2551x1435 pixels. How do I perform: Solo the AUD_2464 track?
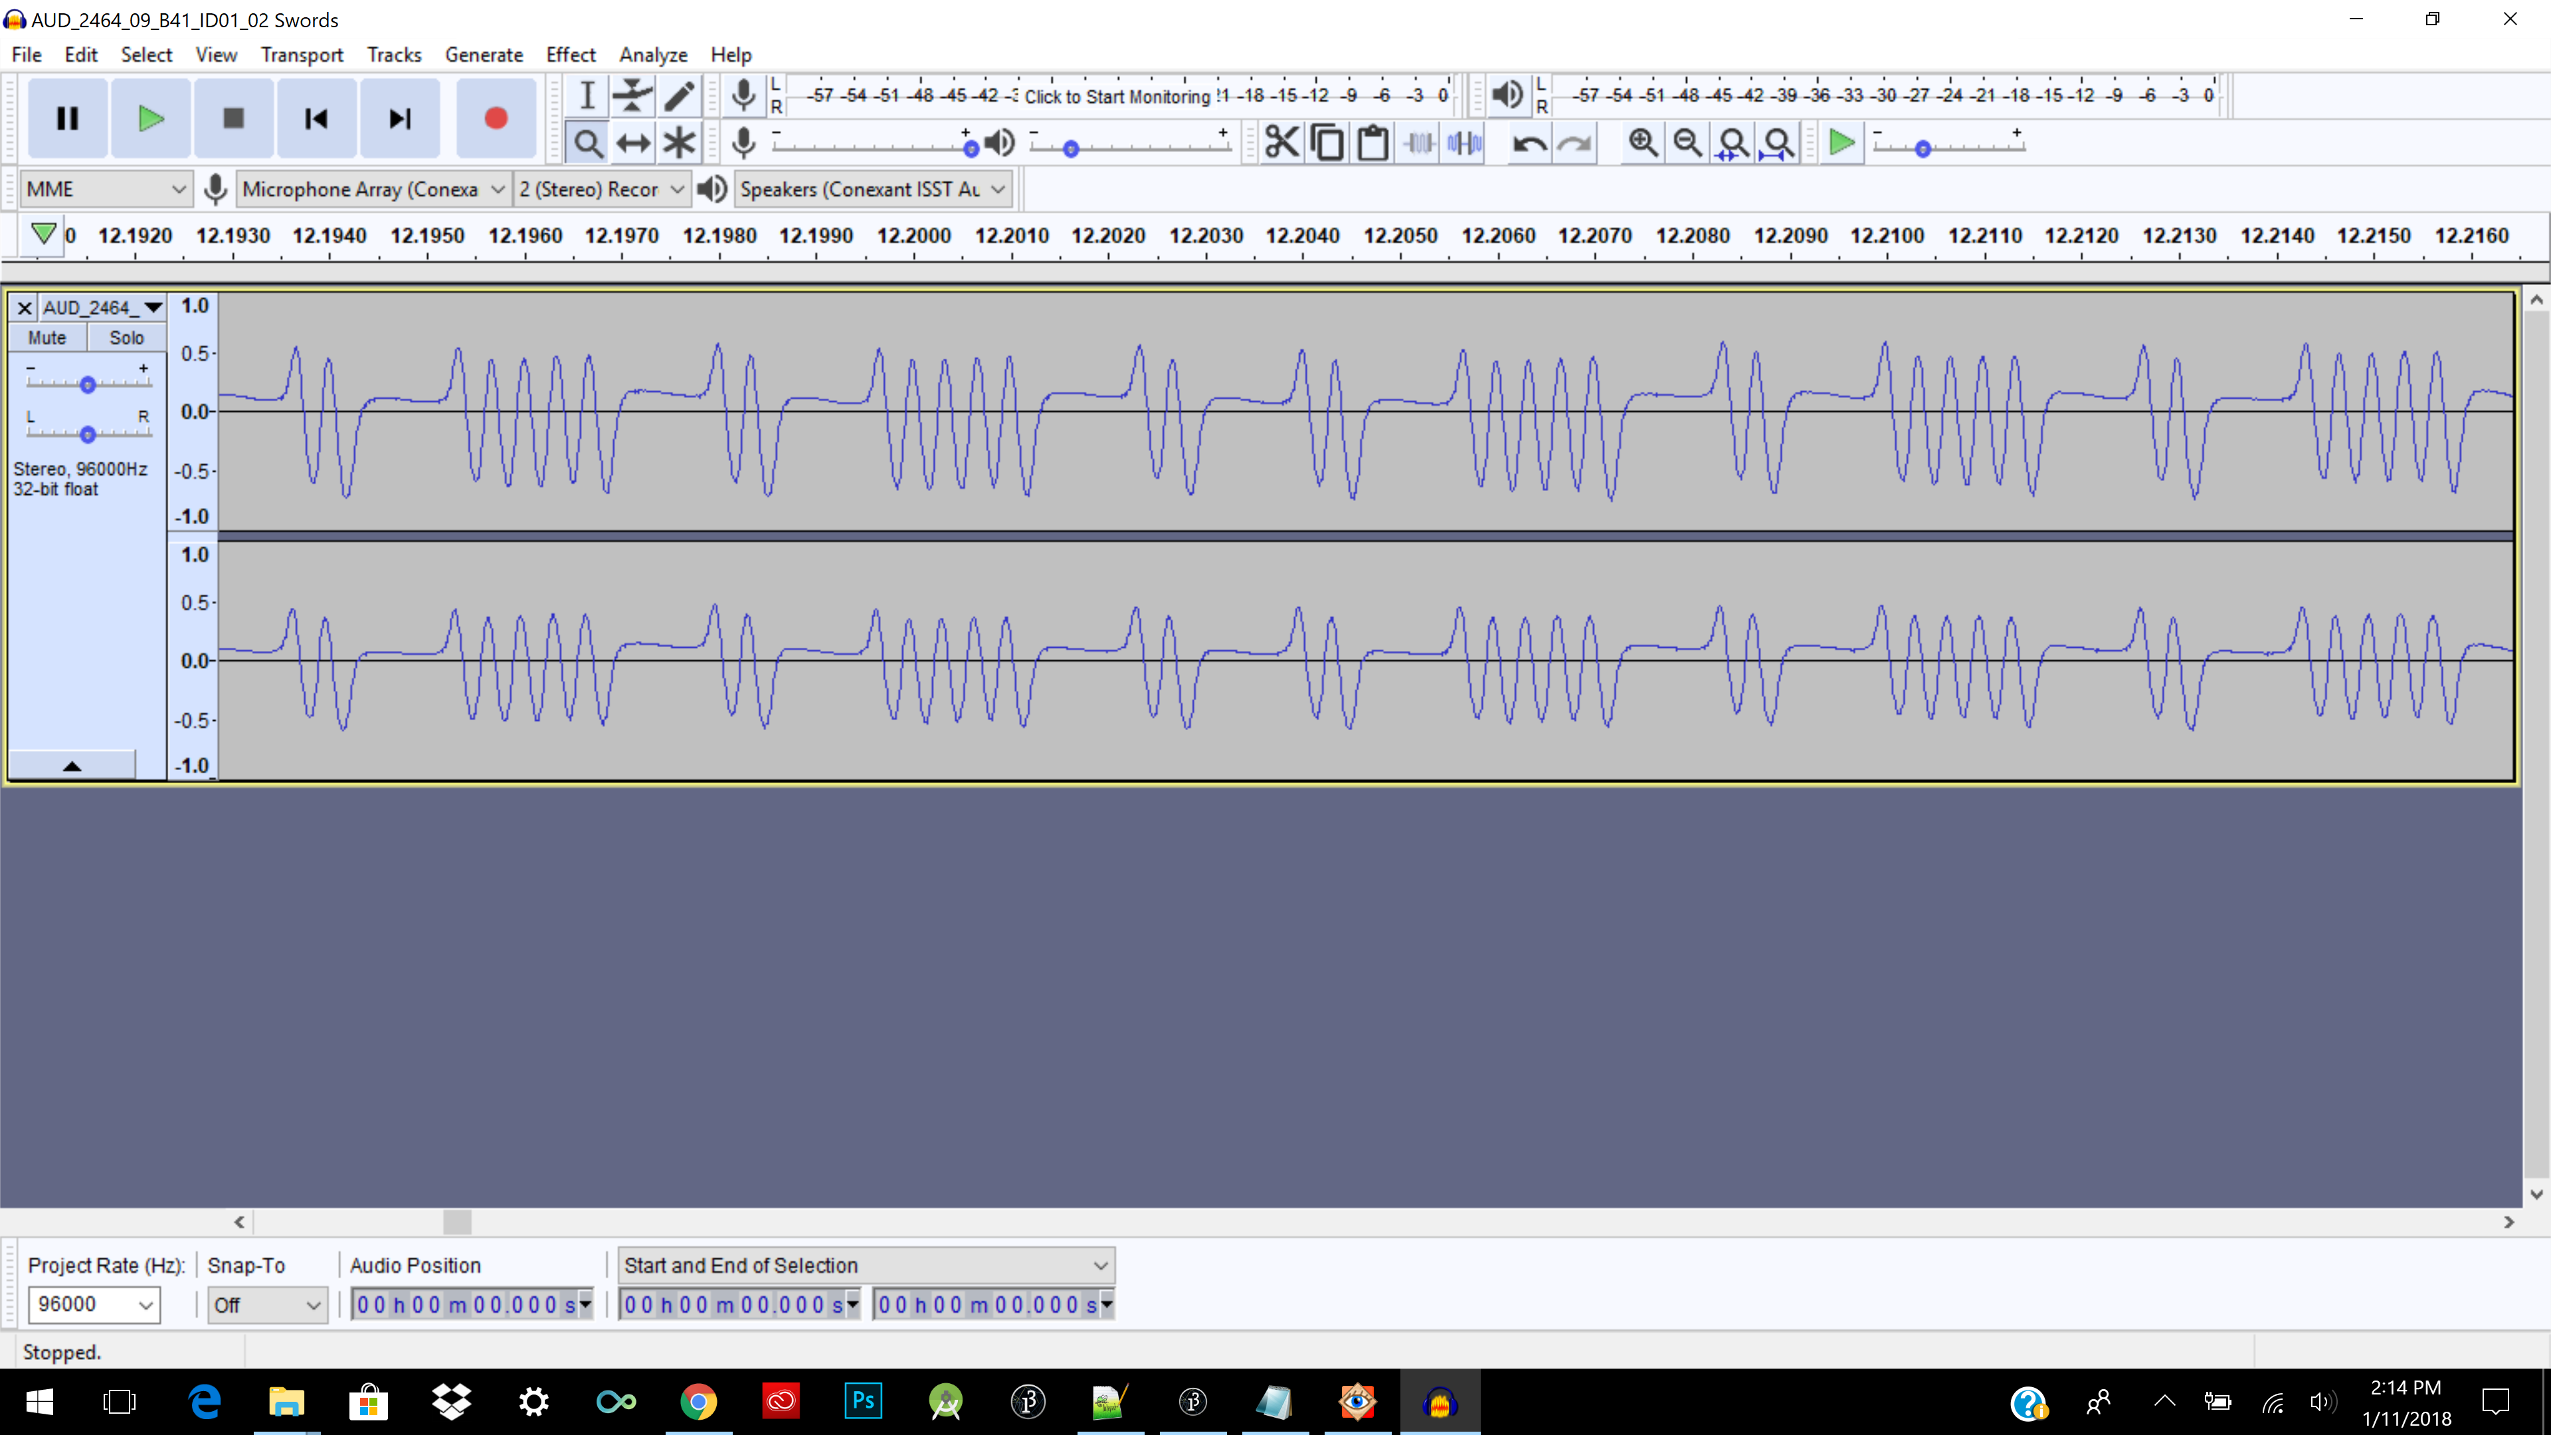(126, 337)
